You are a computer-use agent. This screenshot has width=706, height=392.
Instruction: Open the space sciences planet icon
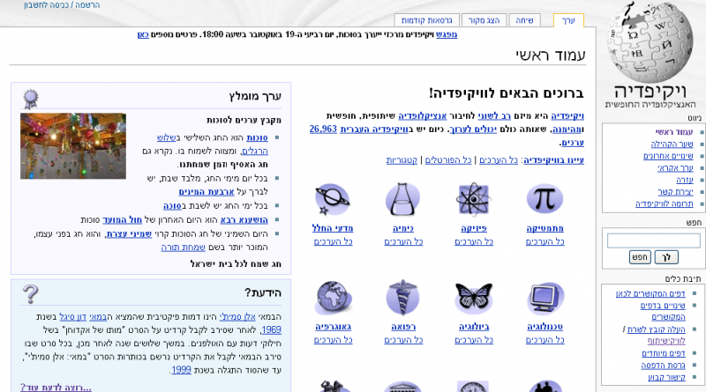(333, 199)
